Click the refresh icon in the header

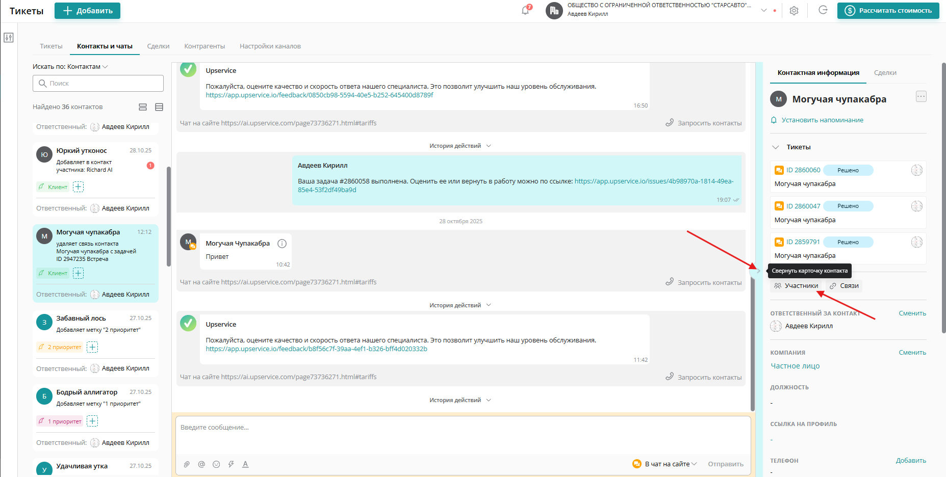coord(823,10)
